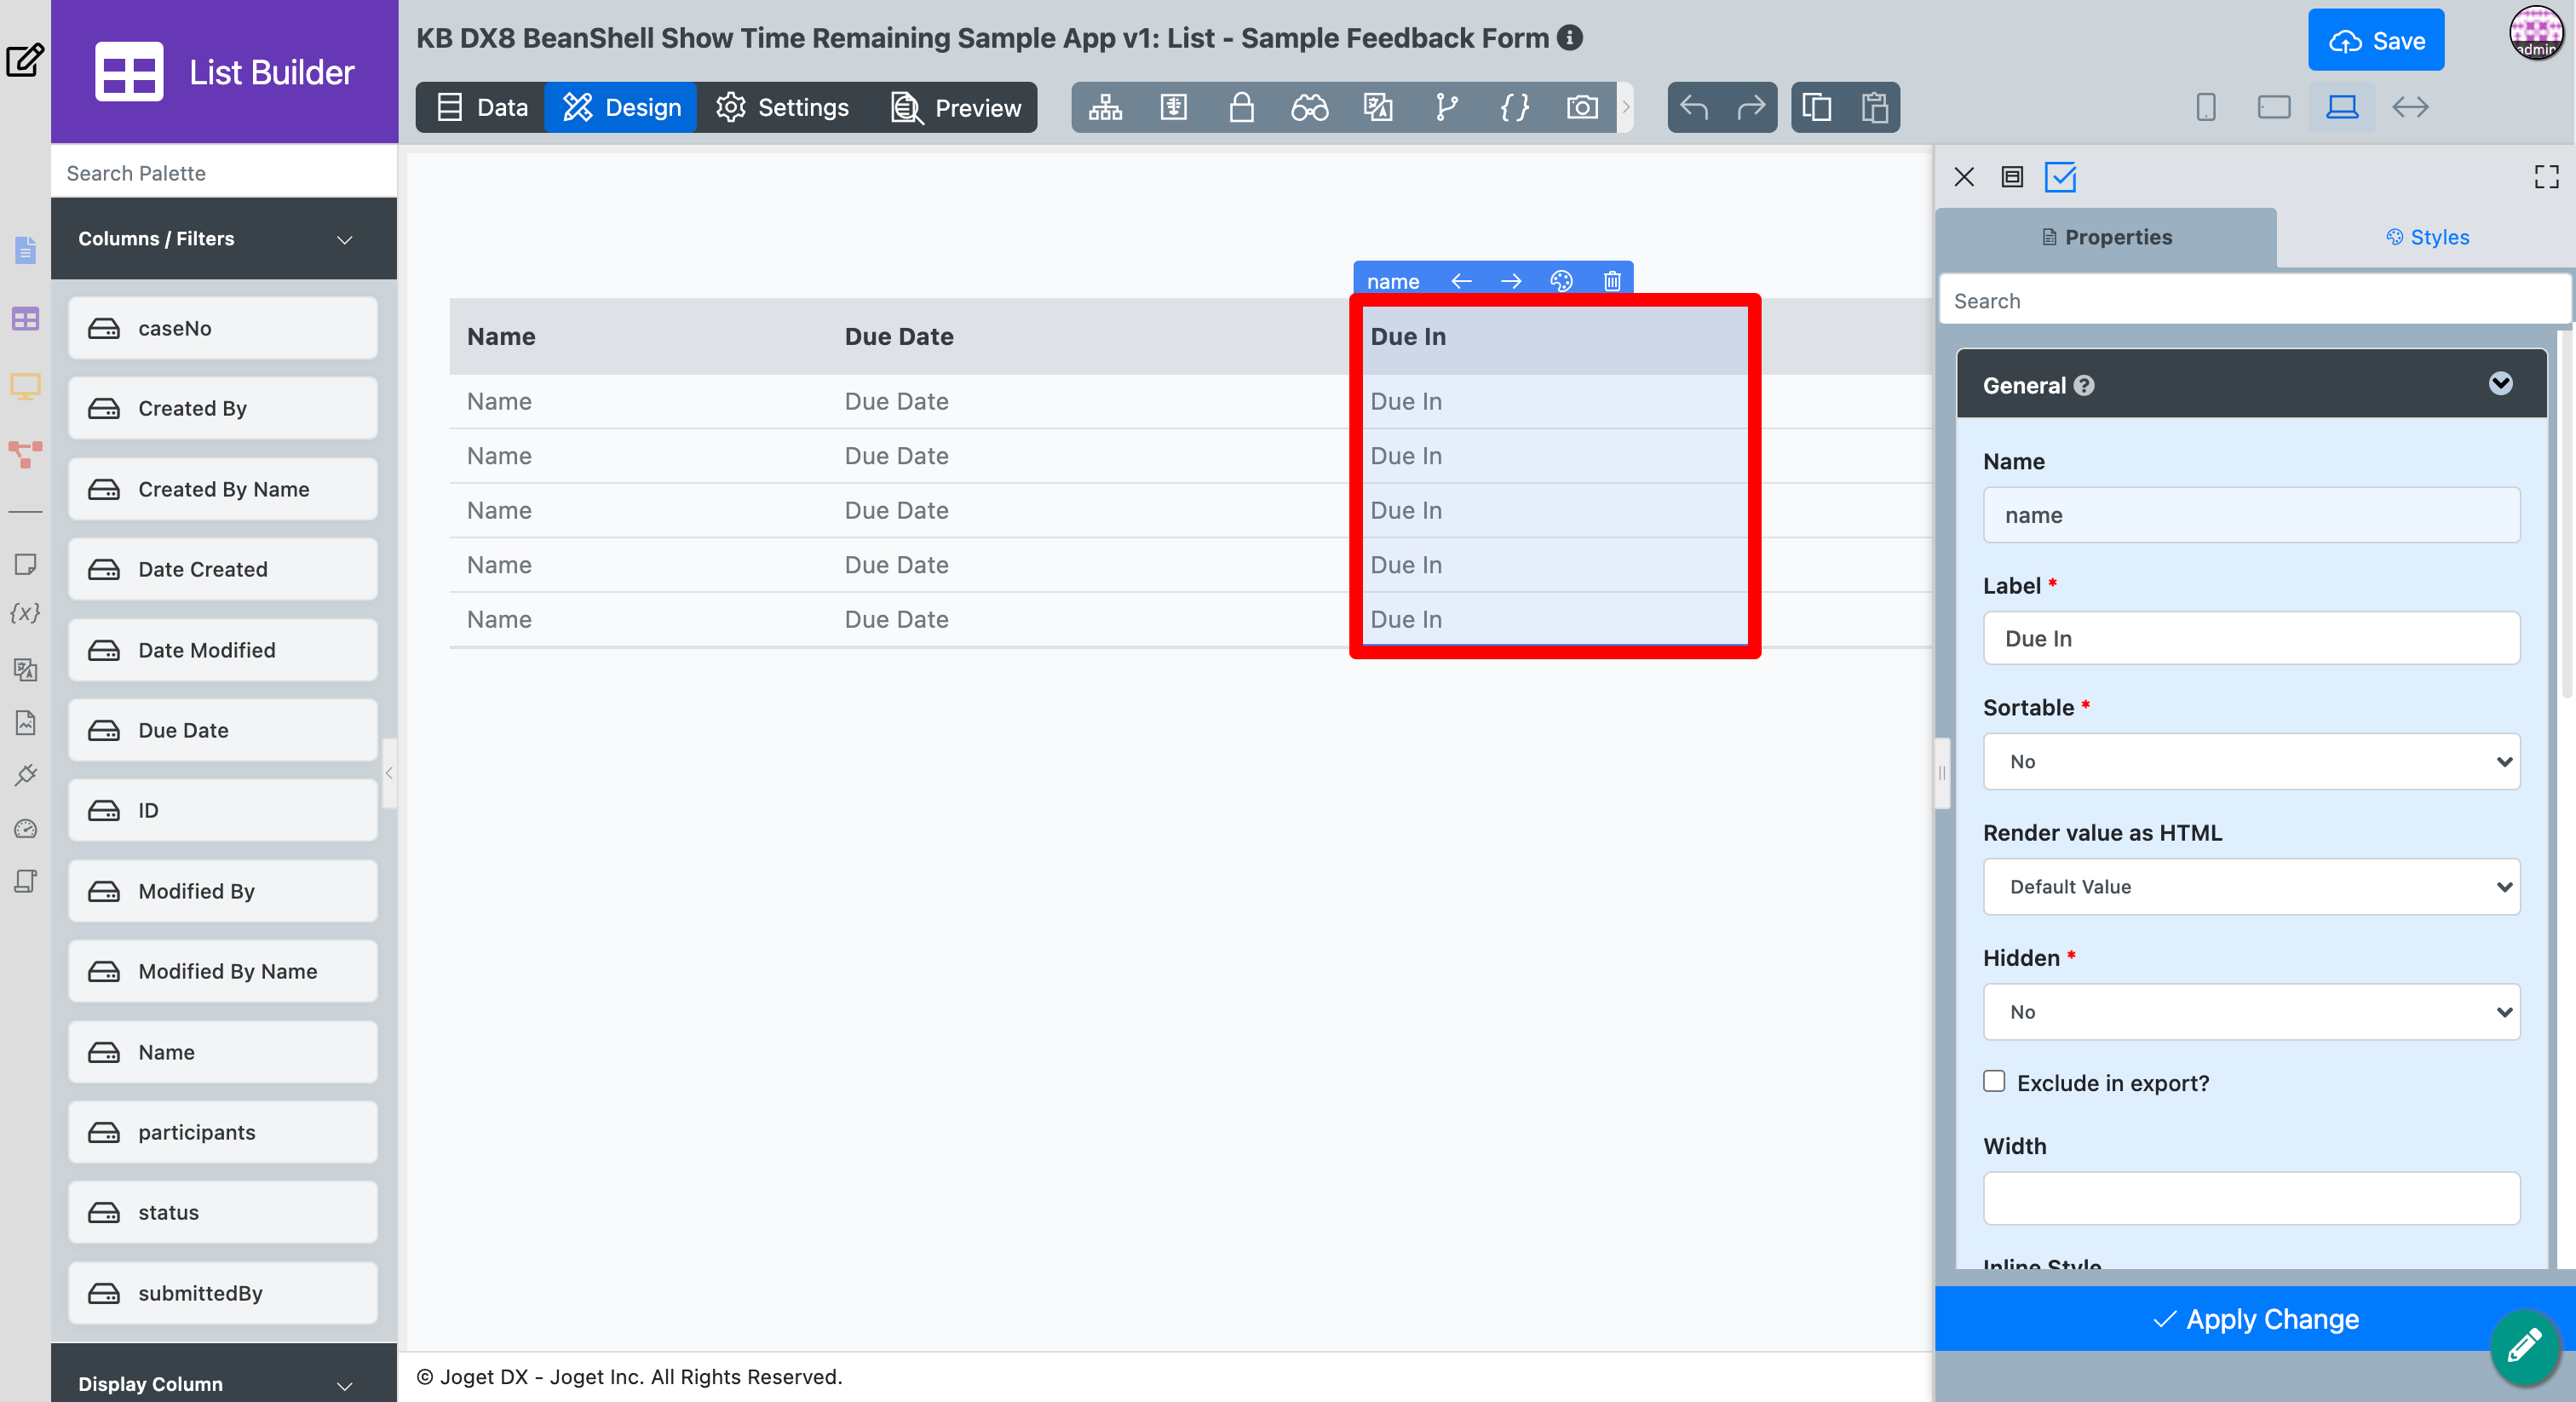Open the userview monitor sidebar icon

tap(25, 386)
